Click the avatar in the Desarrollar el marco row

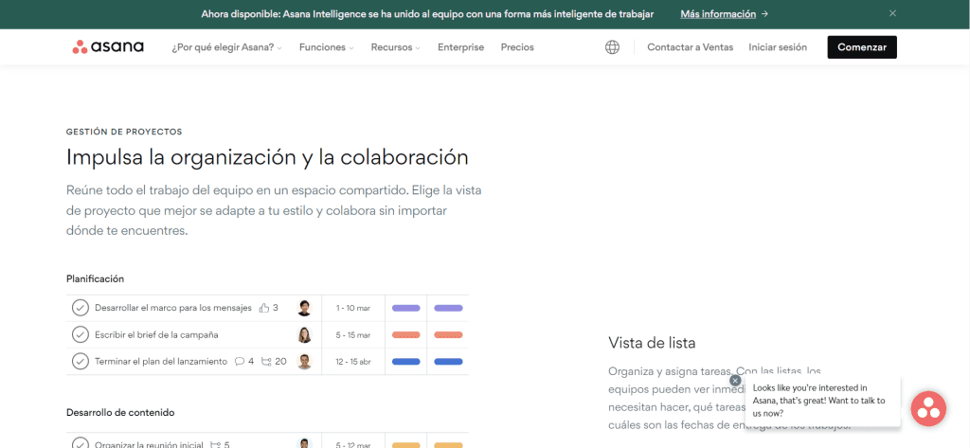304,308
